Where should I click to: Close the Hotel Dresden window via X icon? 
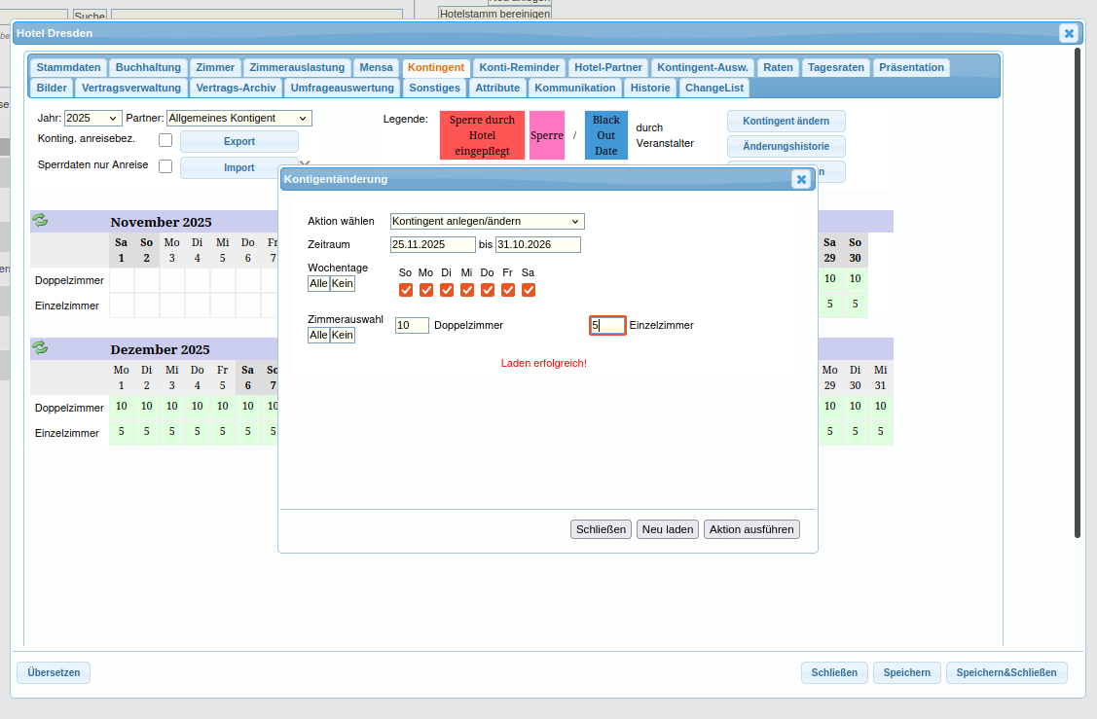[1069, 33]
